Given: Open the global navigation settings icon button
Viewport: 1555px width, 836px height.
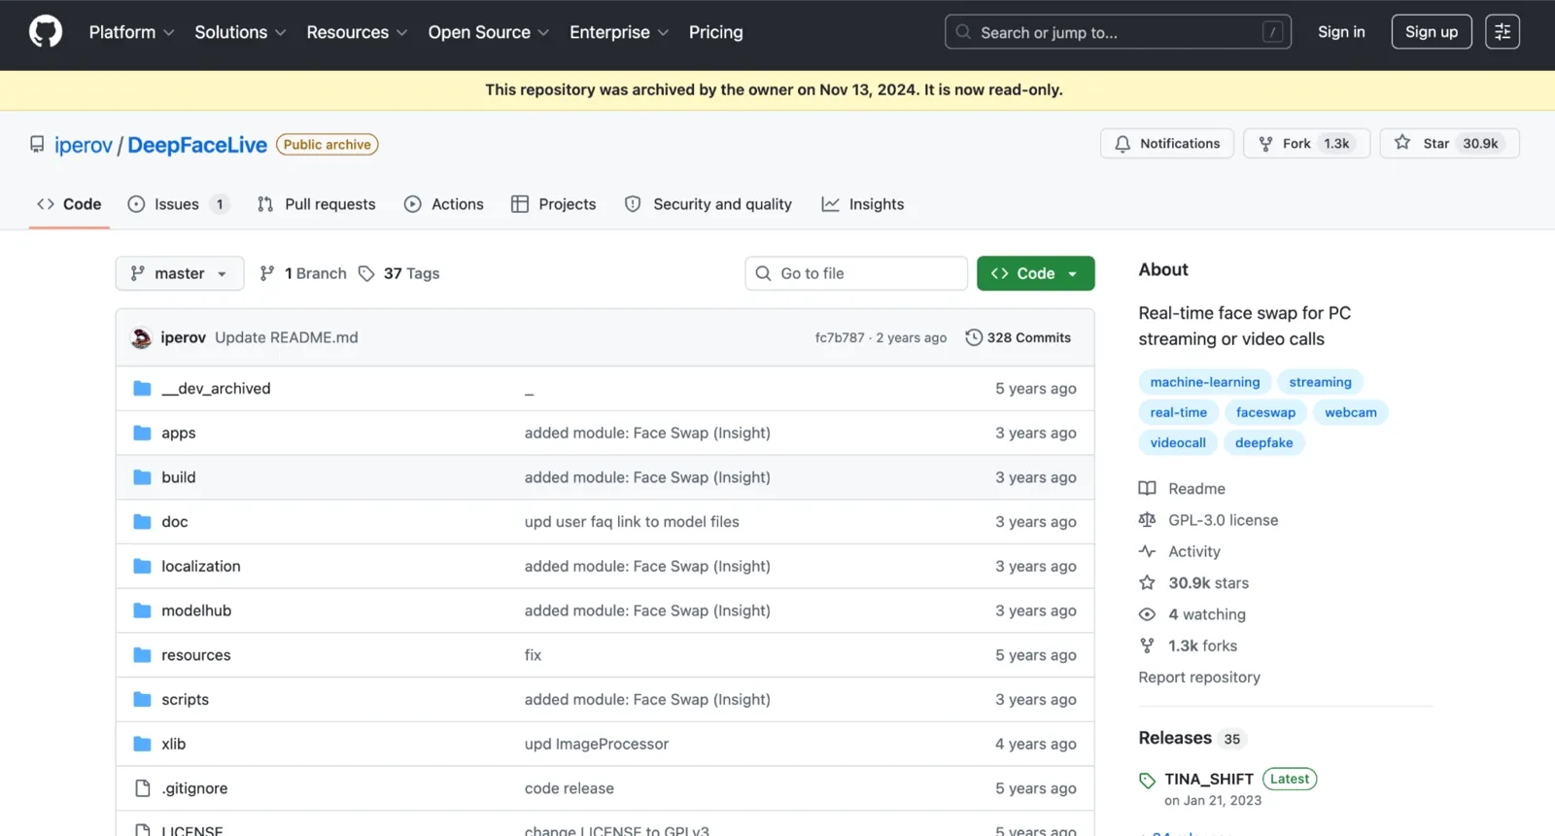Looking at the screenshot, I should click(1502, 32).
